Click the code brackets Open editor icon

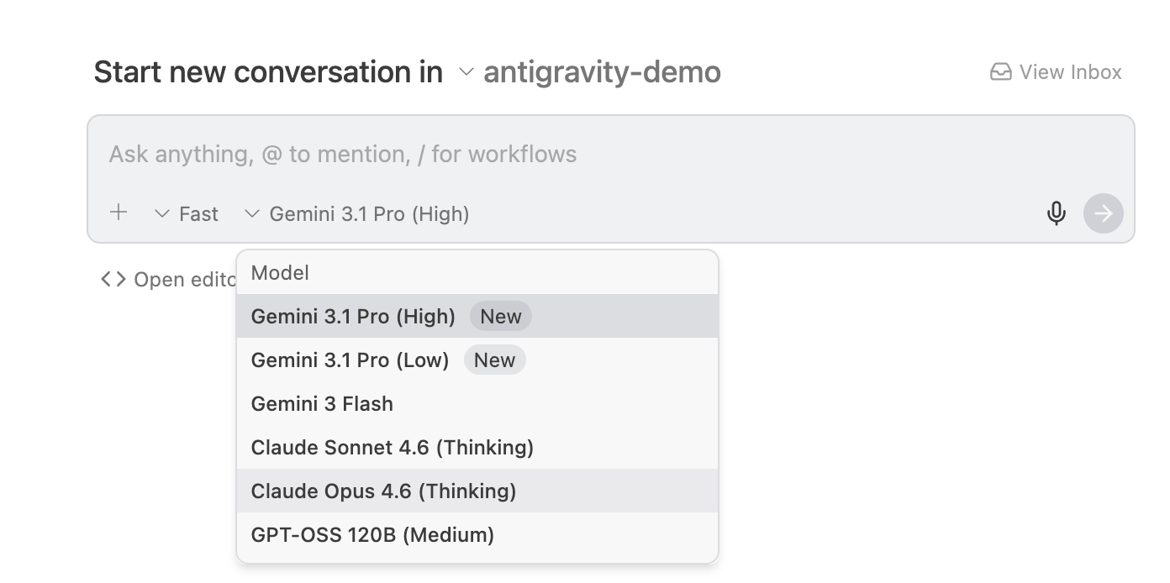tap(113, 279)
